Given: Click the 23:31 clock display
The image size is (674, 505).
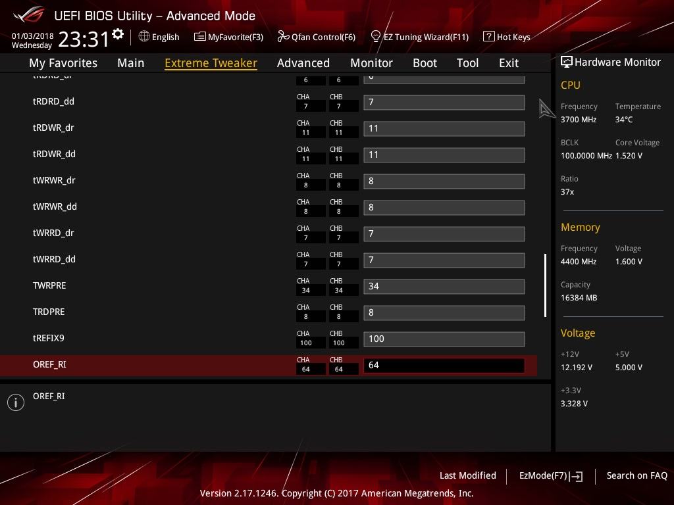Looking at the screenshot, I should (84, 39).
